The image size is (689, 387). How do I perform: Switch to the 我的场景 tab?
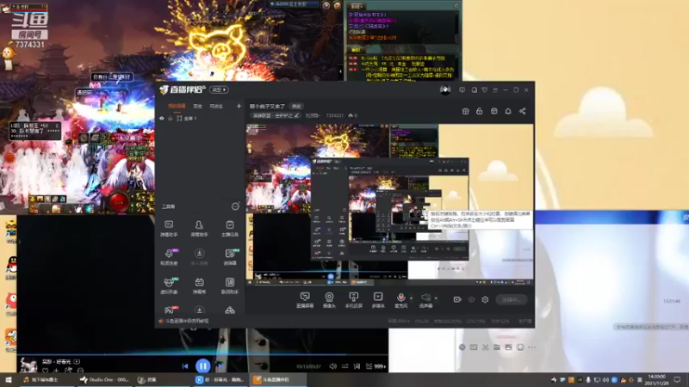177,106
